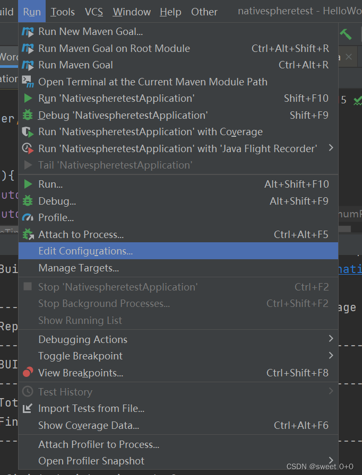
Task: Click green play icon for Run 'NativespheretestApplication'
Action: click(28, 98)
